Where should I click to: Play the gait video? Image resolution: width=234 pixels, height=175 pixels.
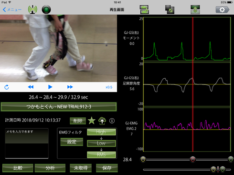click(50, 87)
